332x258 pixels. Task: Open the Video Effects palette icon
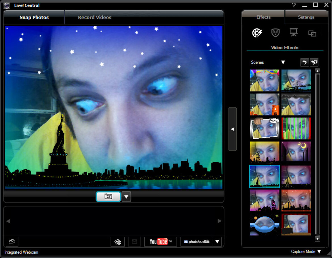tap(257, 33)
